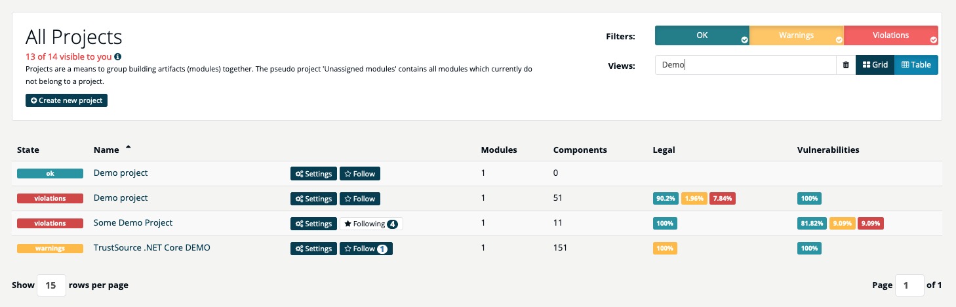Click the red 7.84% legal badge

pyautogui.click(x=723, y=199)
